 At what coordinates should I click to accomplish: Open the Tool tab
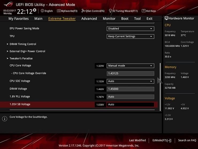pyautogui.click(x=137, y=19)
